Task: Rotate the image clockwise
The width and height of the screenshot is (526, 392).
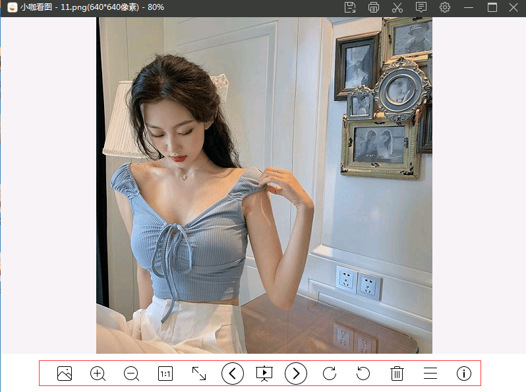Action: [x=330, y=374]
